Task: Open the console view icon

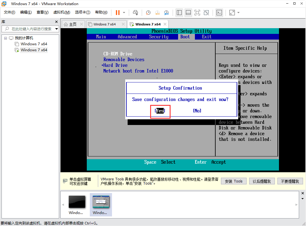Action: [219, 13]
